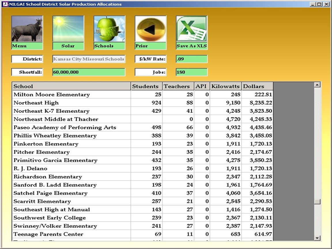This screenshot has height=249, width=332.
Task: Select Pinkerton Elementary
Action: tap(142, 144)
